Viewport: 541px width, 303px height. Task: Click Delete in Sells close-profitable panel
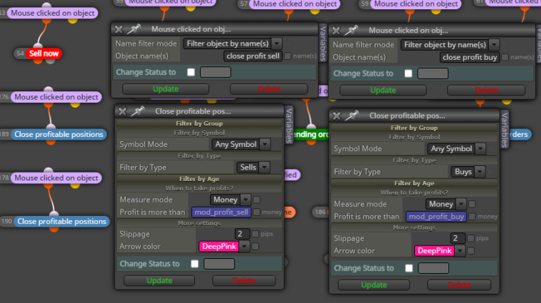[x=244, y=281]
